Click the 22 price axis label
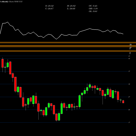 coord(129,110)
